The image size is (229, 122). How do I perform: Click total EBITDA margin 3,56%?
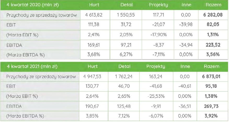pos(213,54)
